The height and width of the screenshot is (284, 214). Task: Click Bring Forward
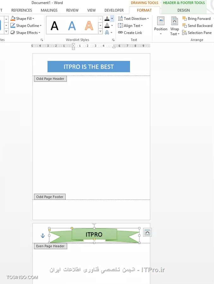pyautogui.click(x=197, y=19)
